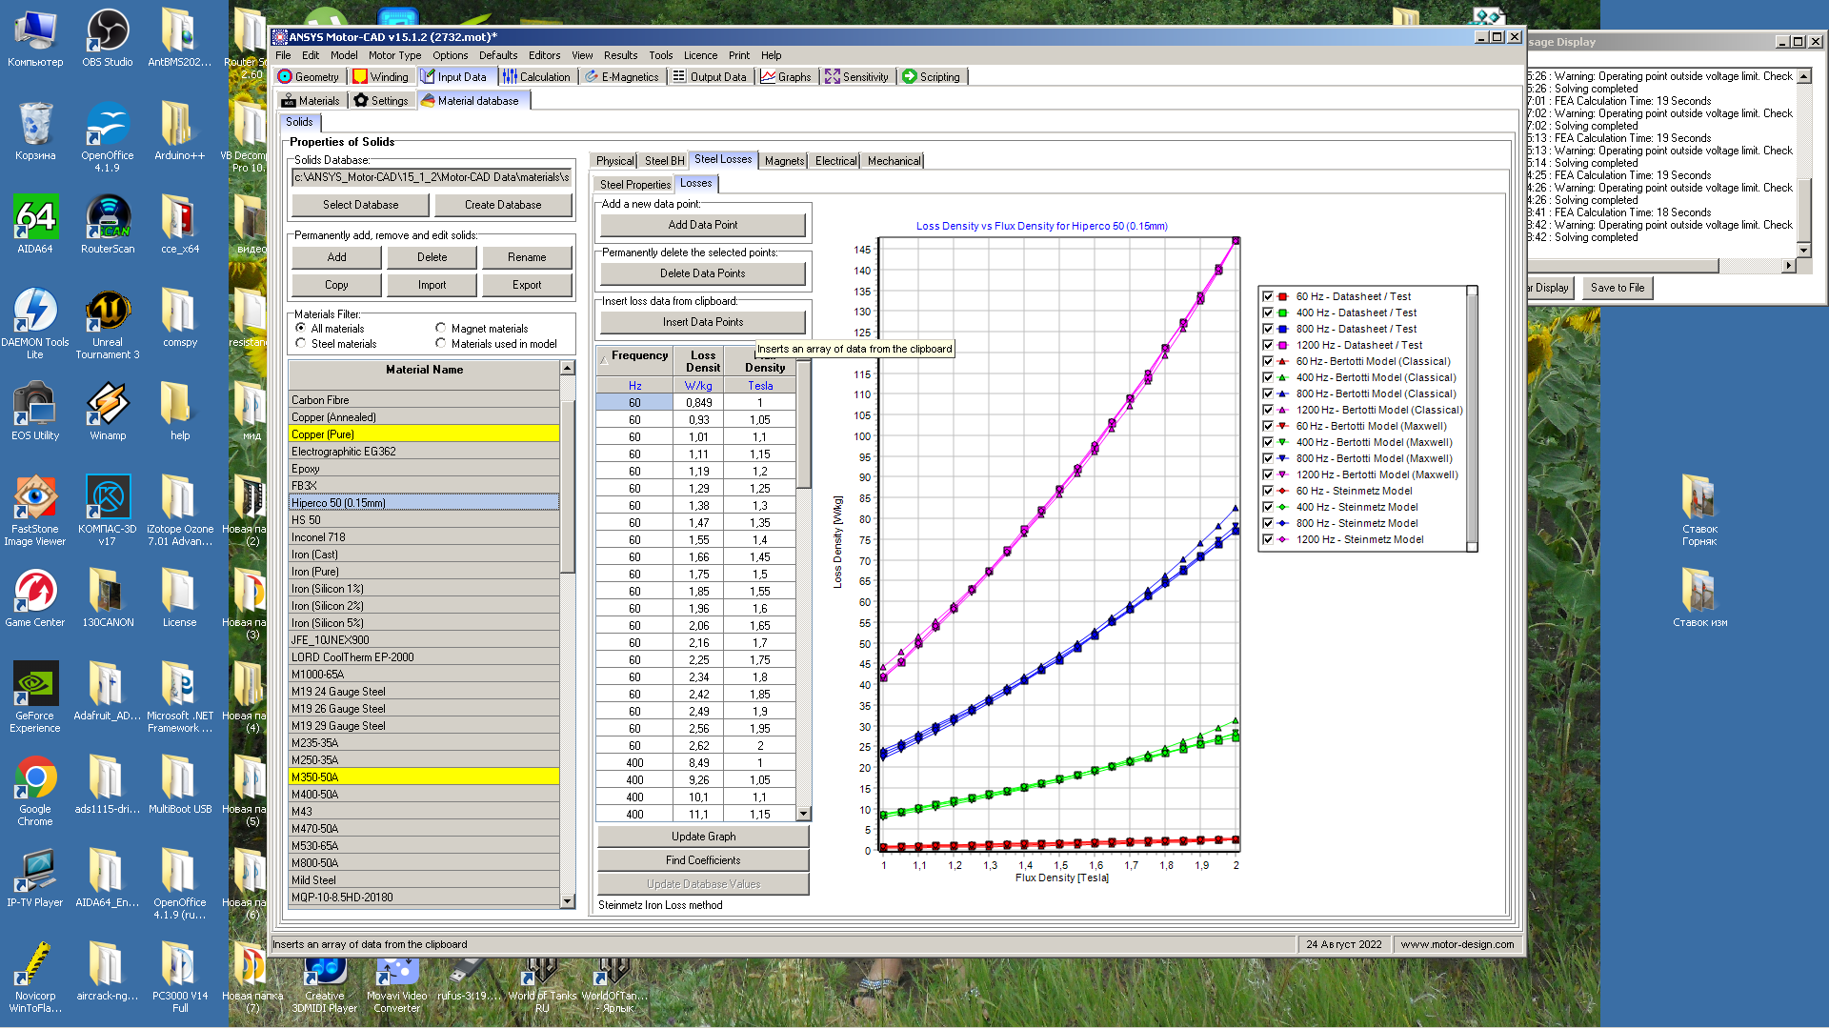Toggle 1200 Hz Steinmetz Model checkbox
Image resolution: width=1829 pixels, height=1029 pixels.
(x=1268, y=539)
